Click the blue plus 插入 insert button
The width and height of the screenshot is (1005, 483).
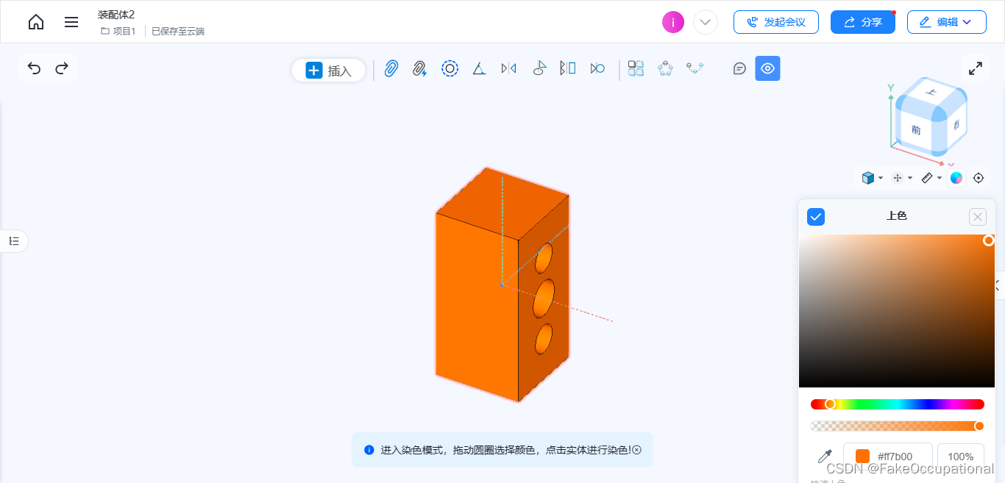coord(329,71)
